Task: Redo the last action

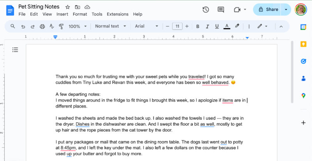Action: (33, 26)
